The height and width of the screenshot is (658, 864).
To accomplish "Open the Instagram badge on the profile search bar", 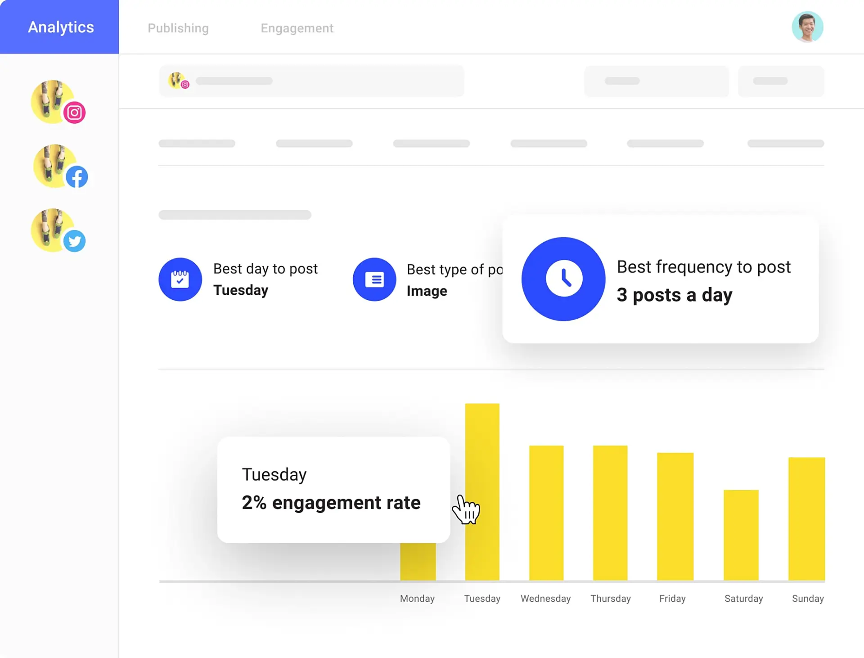I will pyautogui.click(x=184, y=84).
